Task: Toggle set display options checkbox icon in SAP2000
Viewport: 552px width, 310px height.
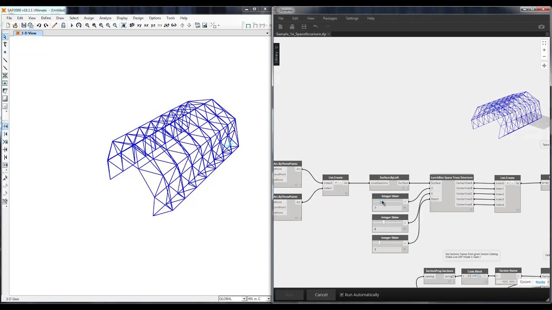Action: click(205, 25)
